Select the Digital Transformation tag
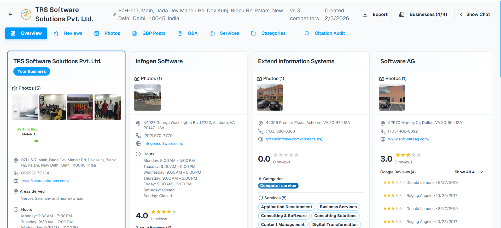This screenshot has width=501, height=228. 335,225
